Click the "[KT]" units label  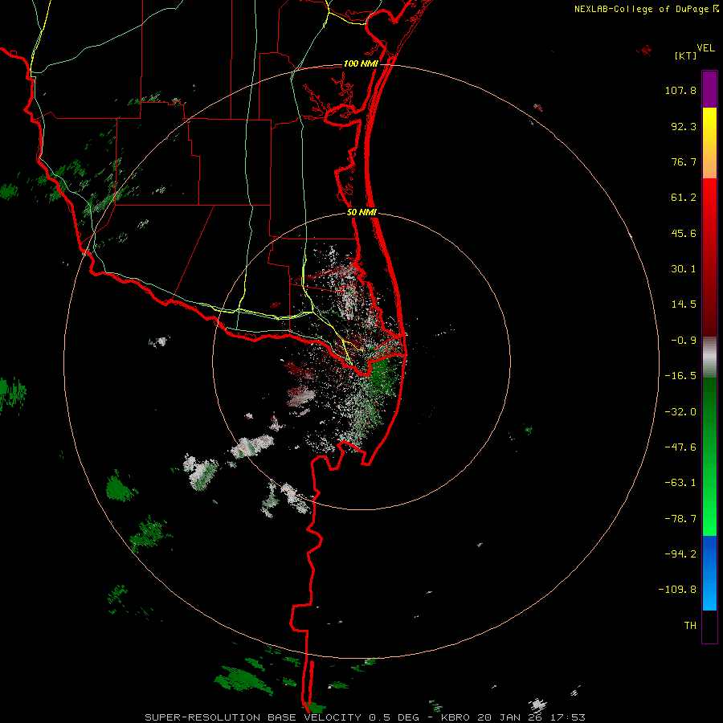click(x=685, y=55)
